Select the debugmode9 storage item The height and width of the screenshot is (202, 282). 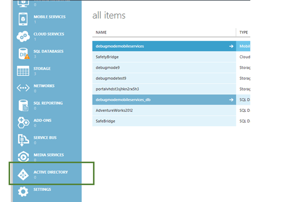108,67
